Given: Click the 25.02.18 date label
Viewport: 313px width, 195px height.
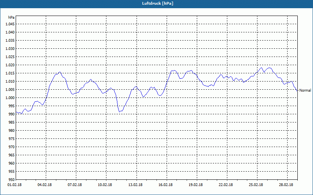Looking at the screenshot, I should [x=256, y=185].
